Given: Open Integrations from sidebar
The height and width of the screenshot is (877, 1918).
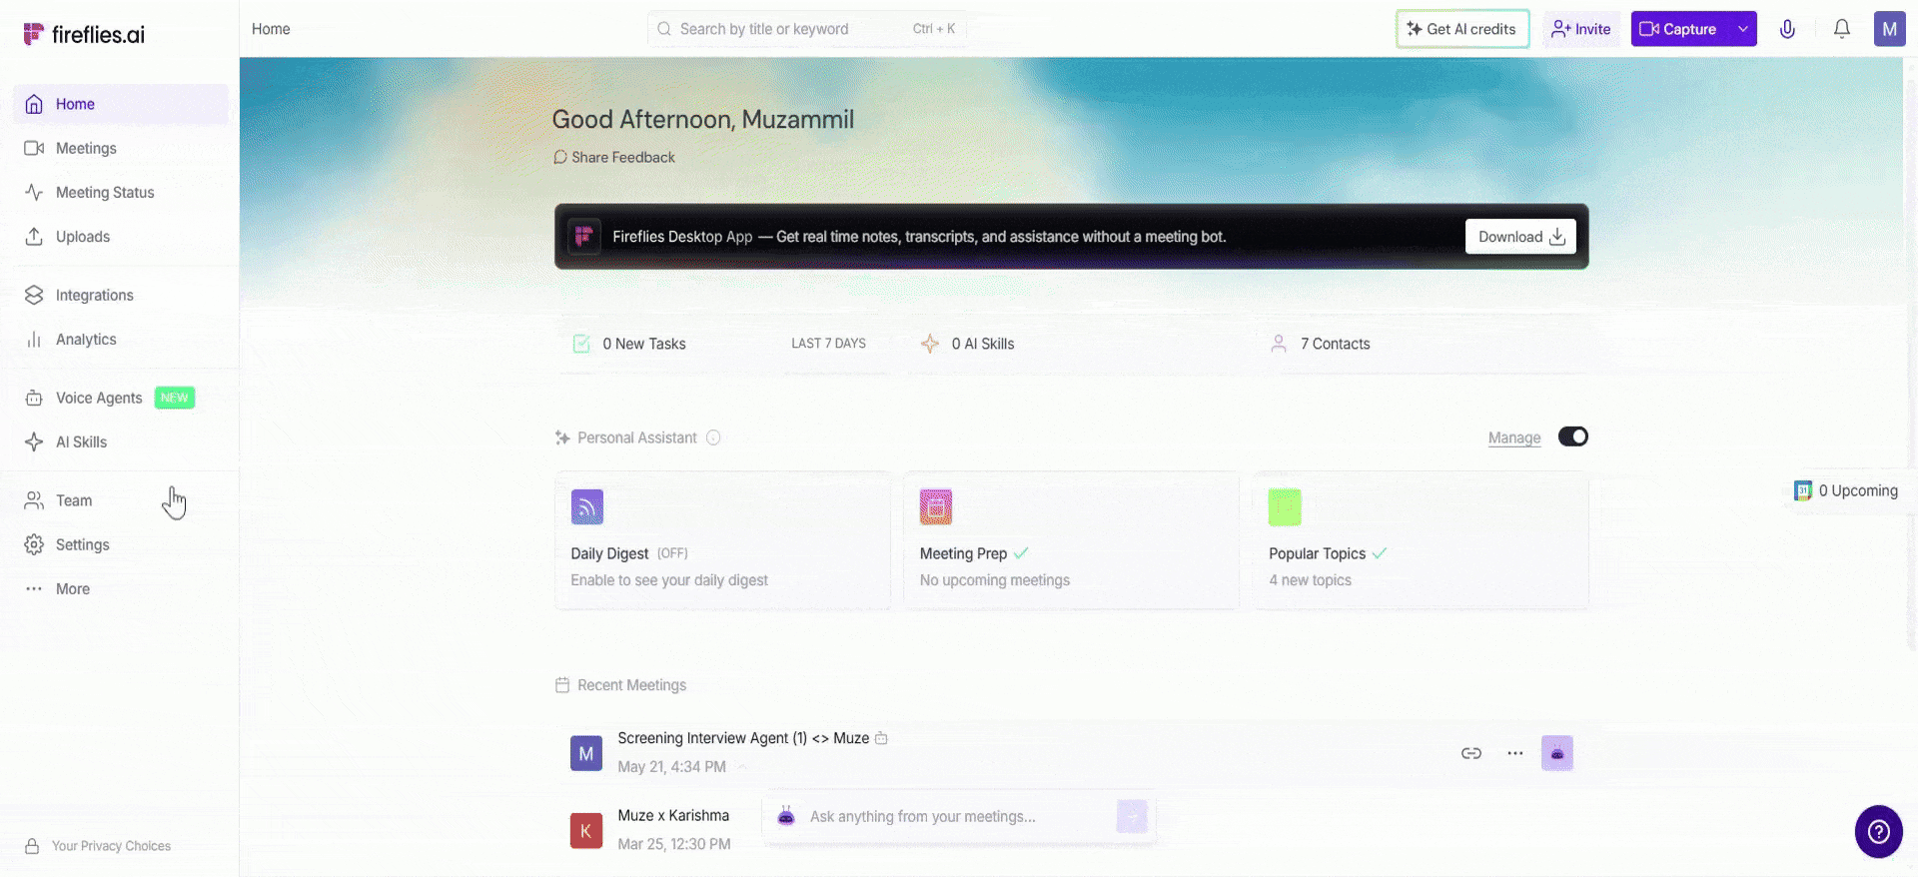Looking at the screenshot, I should pos(120,295).
